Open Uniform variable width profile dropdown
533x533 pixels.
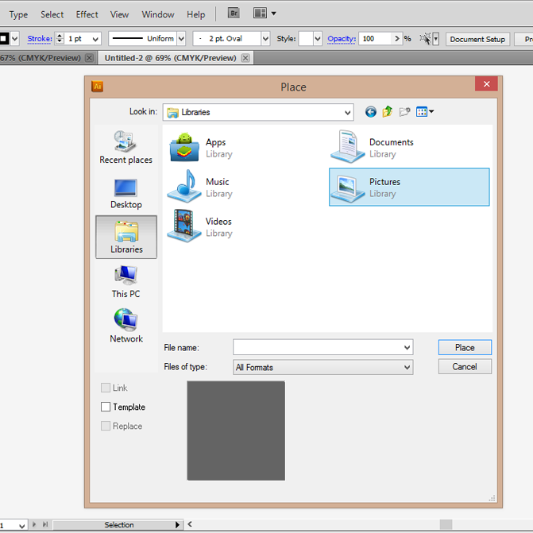182,39
